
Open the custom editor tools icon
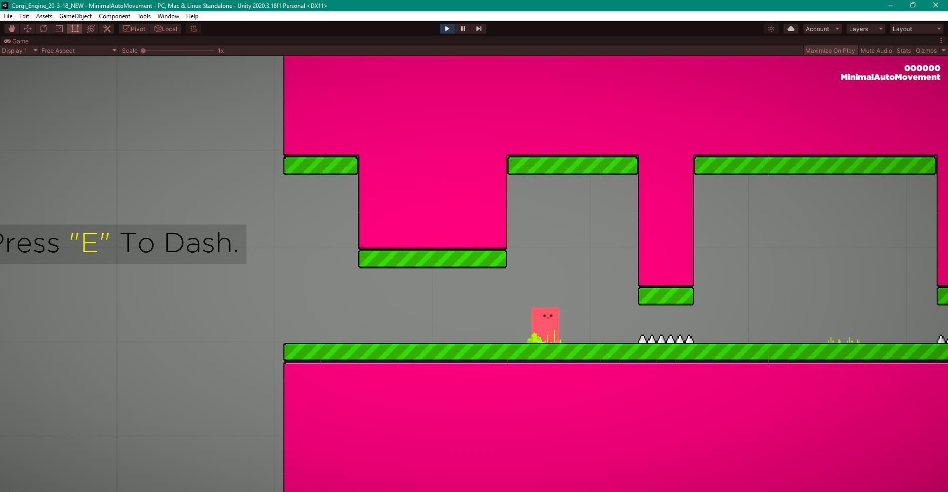click(107, 29)
